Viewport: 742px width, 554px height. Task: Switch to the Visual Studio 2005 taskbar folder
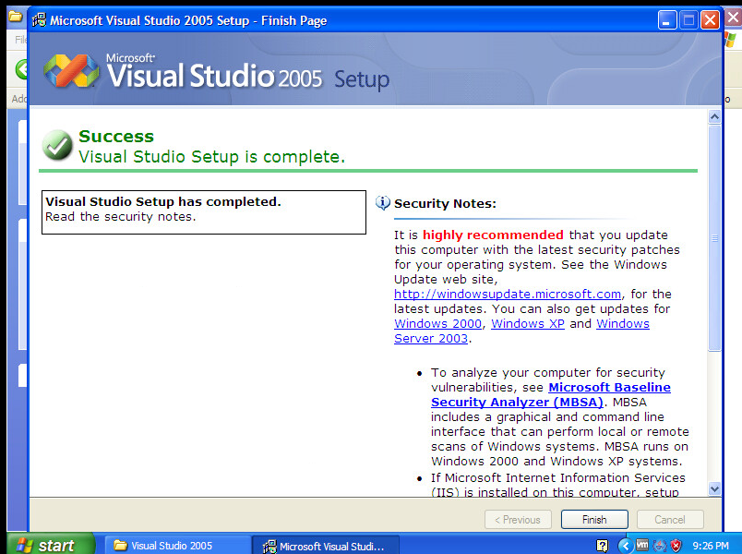click(x=177, y=546)
